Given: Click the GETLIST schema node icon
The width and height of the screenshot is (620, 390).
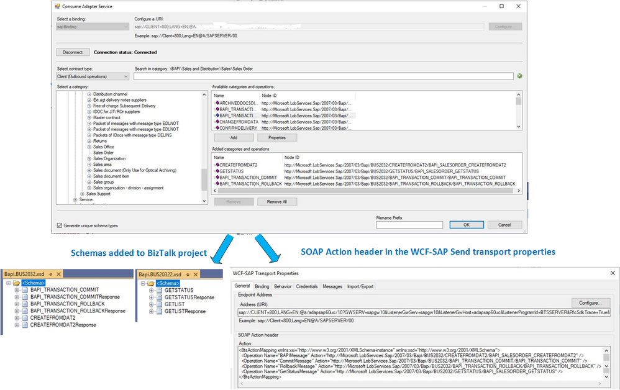Looking at the screenshot, I should point(160,304).
